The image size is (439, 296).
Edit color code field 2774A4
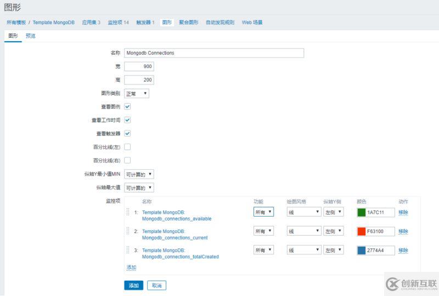click(380, 251)
